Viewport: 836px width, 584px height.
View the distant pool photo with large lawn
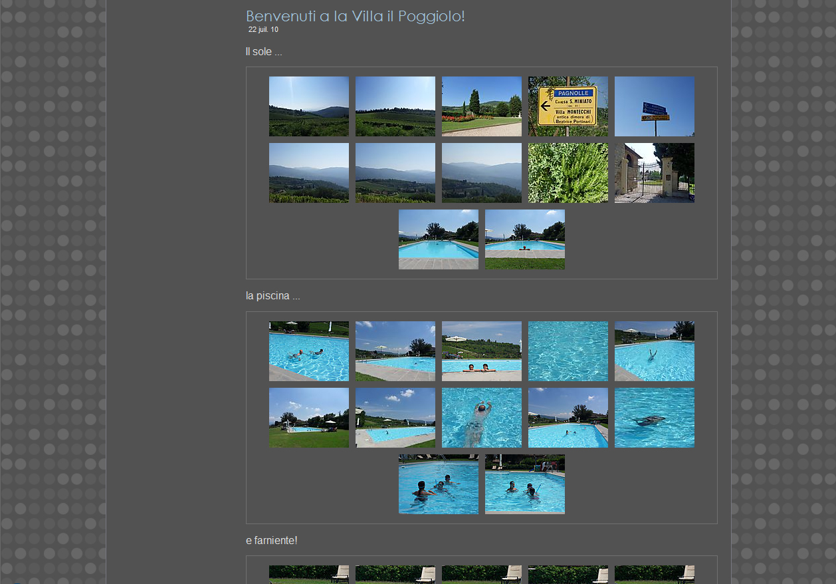(x=308, y=418)
